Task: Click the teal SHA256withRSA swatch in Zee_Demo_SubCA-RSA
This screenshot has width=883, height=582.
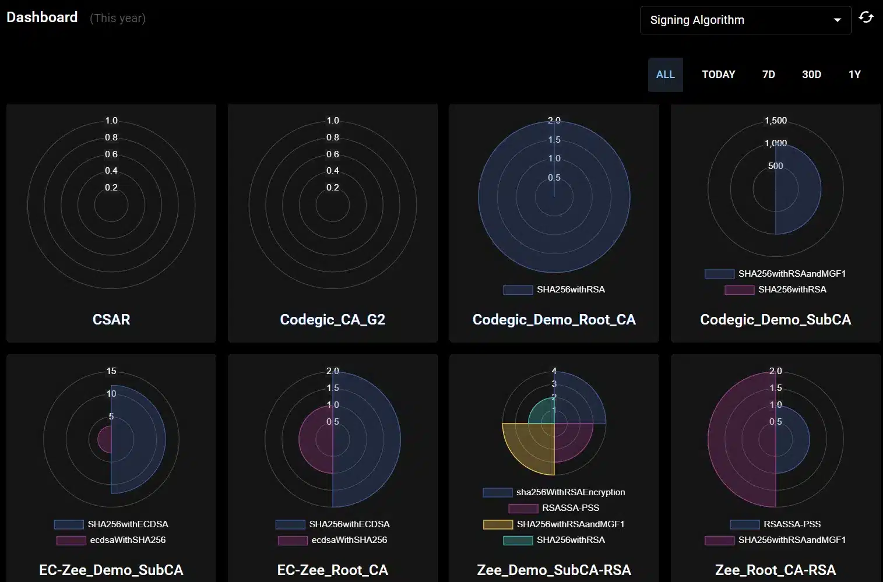Action: (518, 540)
